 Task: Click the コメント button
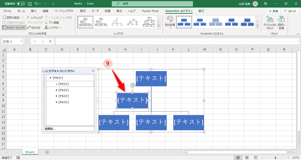290,11
